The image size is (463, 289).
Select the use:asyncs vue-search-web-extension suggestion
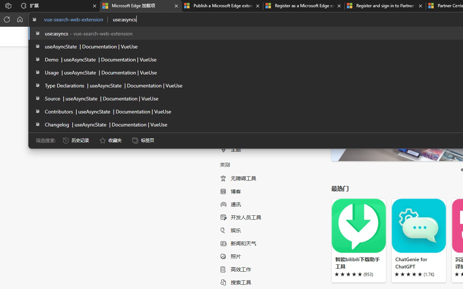pos(246,34)
